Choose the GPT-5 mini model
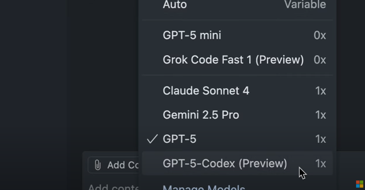Screen dimensions: 365x190 pyautogui.click(x=192, y=35)
